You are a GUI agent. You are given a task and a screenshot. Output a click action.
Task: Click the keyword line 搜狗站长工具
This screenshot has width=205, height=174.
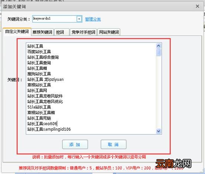[39, 74]
